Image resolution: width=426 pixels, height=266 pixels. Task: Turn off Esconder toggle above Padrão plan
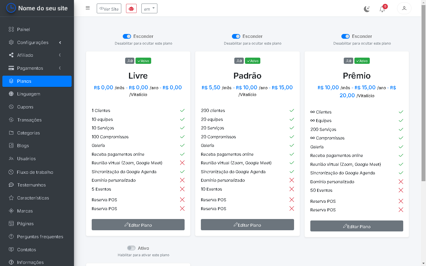pos(236,36)
